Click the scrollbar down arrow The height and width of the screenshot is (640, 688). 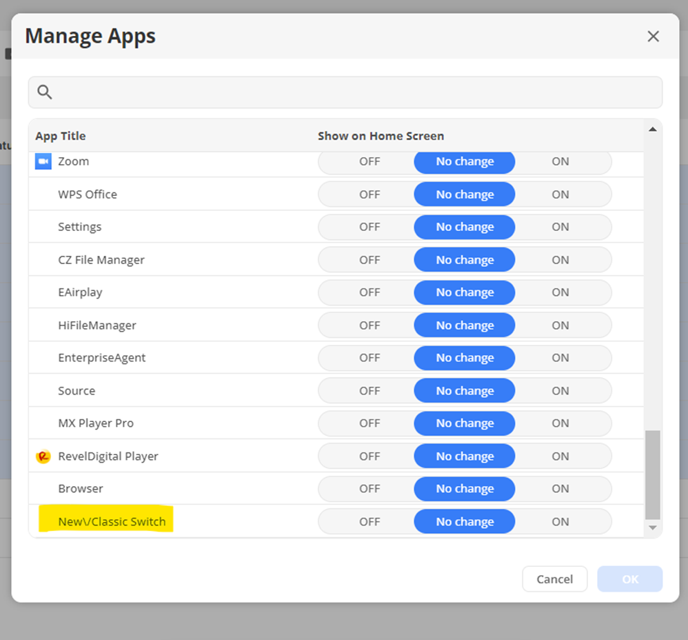tap(652, 528)
